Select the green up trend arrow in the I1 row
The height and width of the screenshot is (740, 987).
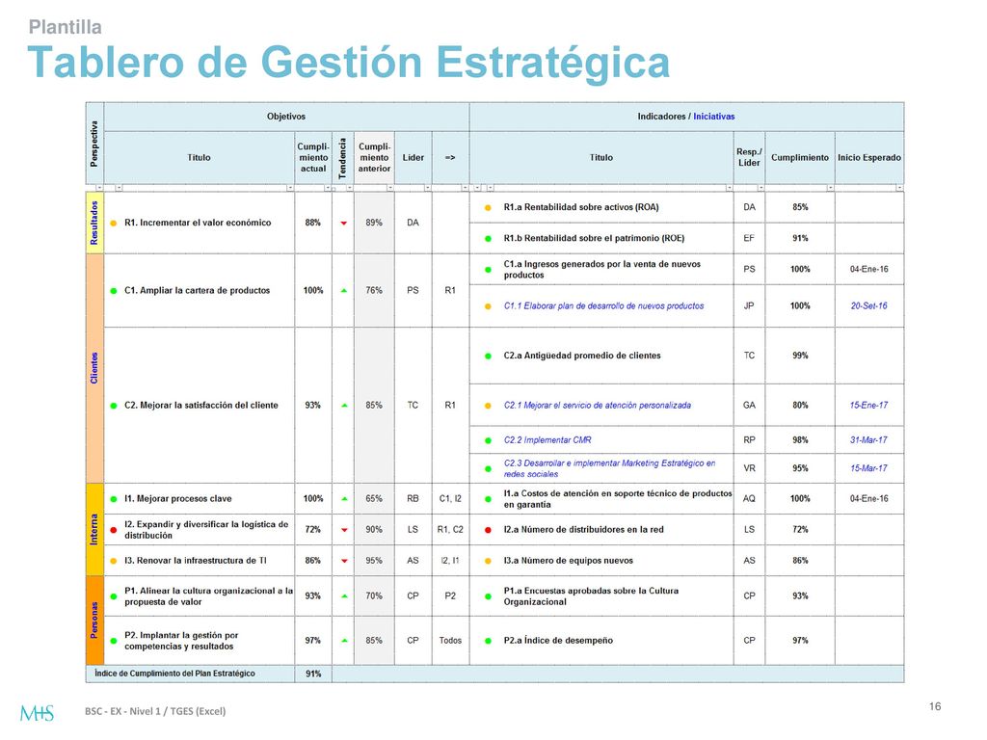[x=344, y=499]
